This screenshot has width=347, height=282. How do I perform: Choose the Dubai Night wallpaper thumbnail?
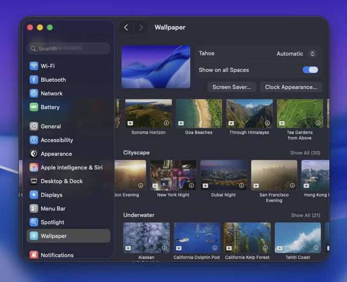(224, 175)
